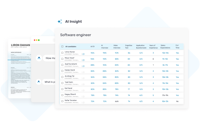Select the checkbox for Asaf Avrahami
This screenshot has height=134, width=201.
(x=62, y=65)
